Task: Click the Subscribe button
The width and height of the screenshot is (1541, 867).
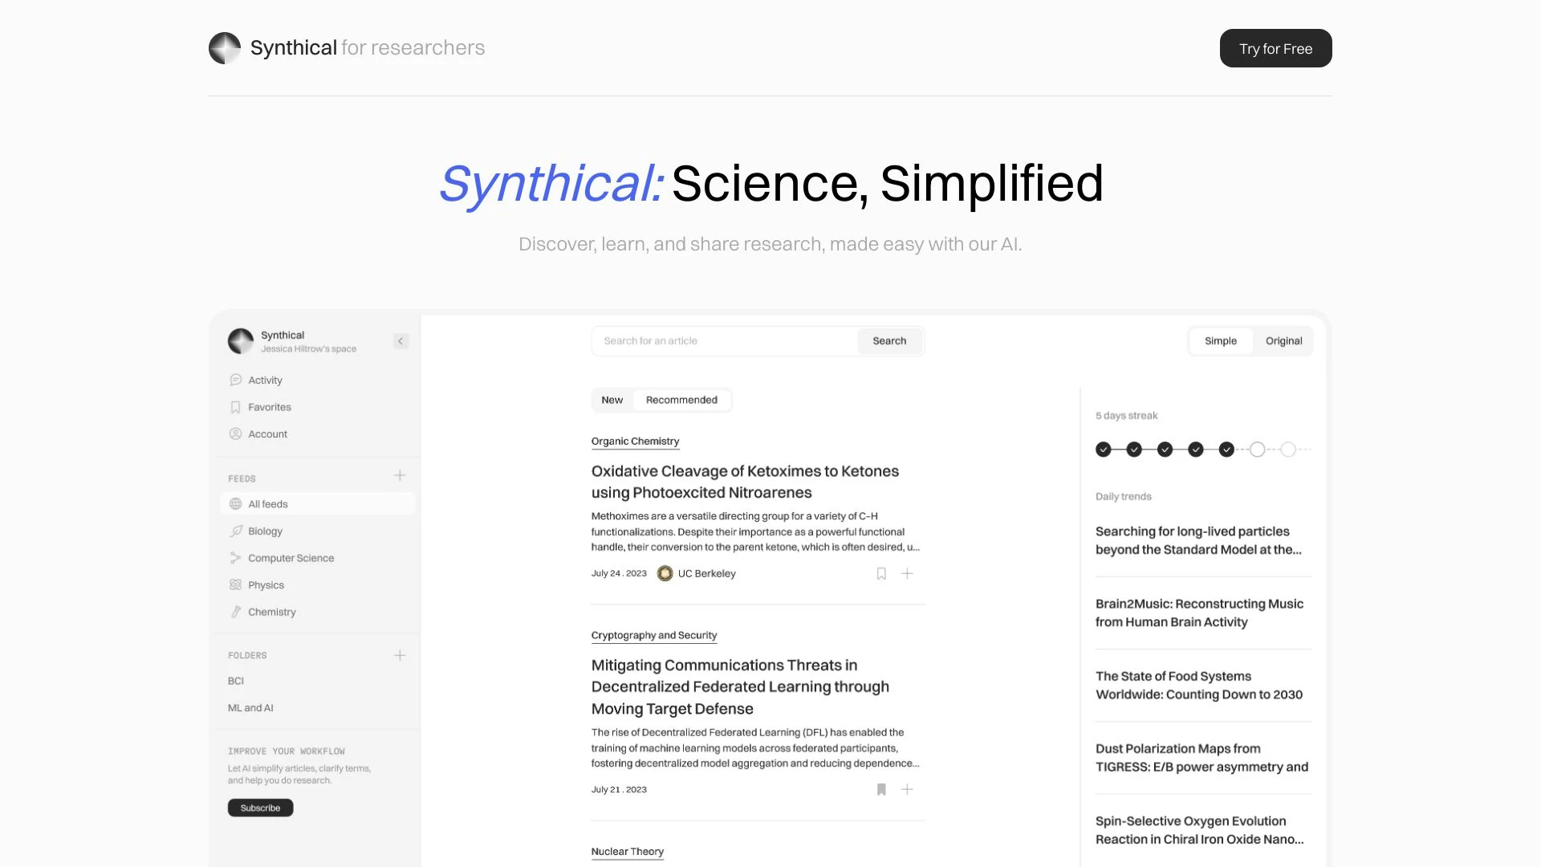Action: (260, 808)
